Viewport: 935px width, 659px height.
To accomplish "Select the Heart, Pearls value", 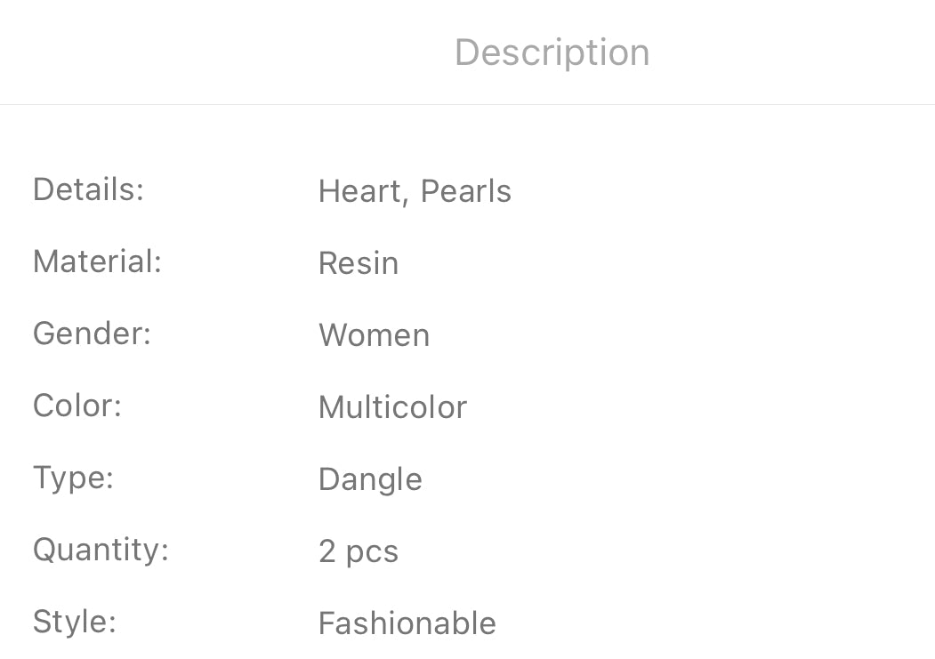I will coord(415,191).
